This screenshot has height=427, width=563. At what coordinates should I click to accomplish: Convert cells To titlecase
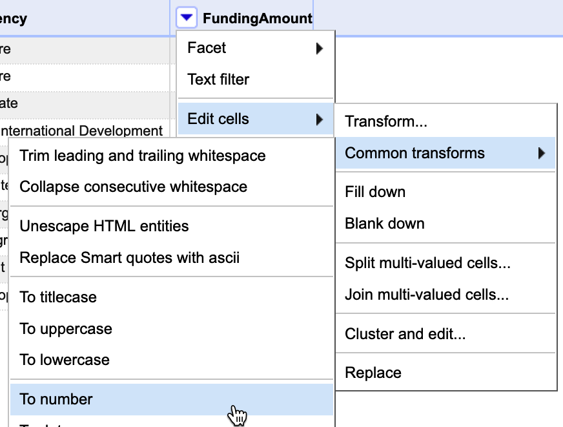tap(58, 297)
